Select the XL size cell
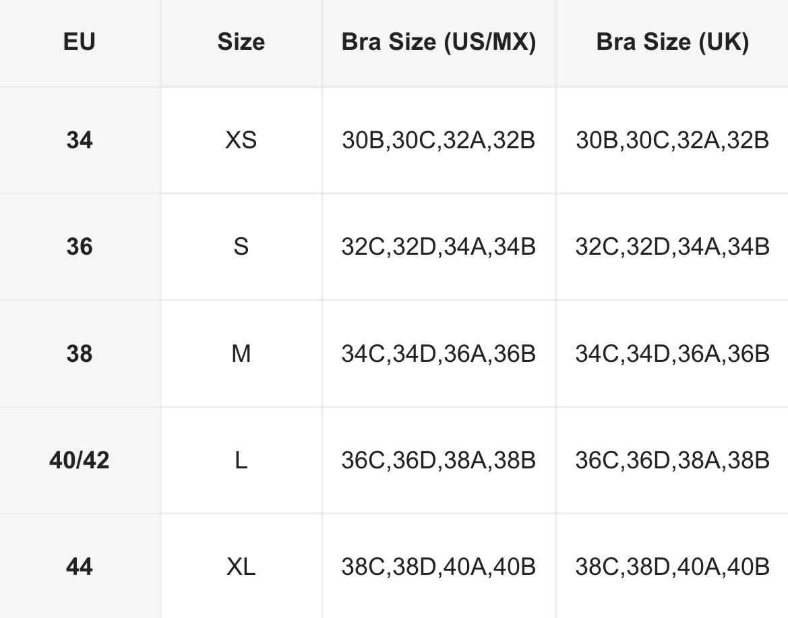 [241, 567]
